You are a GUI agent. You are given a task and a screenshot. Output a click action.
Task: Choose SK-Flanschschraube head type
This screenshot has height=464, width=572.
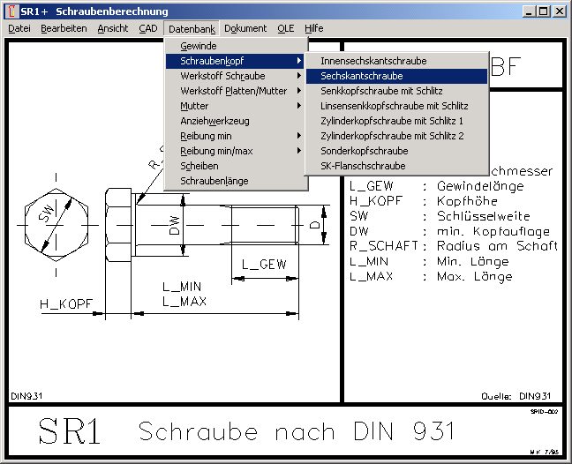[x=363, y=166]
